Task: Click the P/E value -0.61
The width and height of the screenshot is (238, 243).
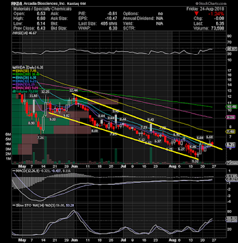Action: (112, 14)
